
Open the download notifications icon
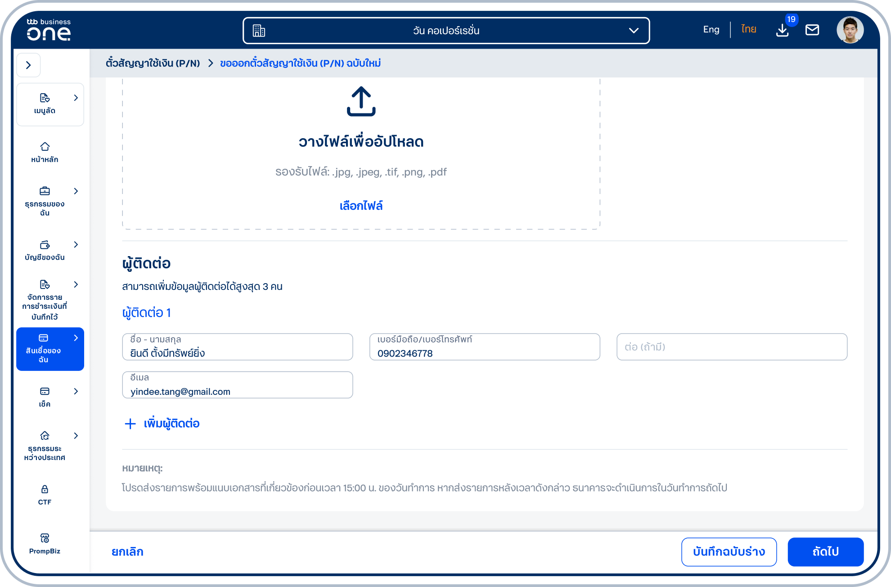tap(782, 30)
